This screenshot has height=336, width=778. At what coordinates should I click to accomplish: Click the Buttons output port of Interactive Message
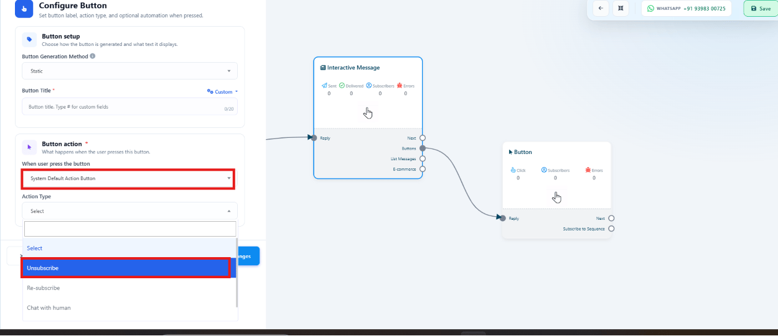(x=423, y=148)
